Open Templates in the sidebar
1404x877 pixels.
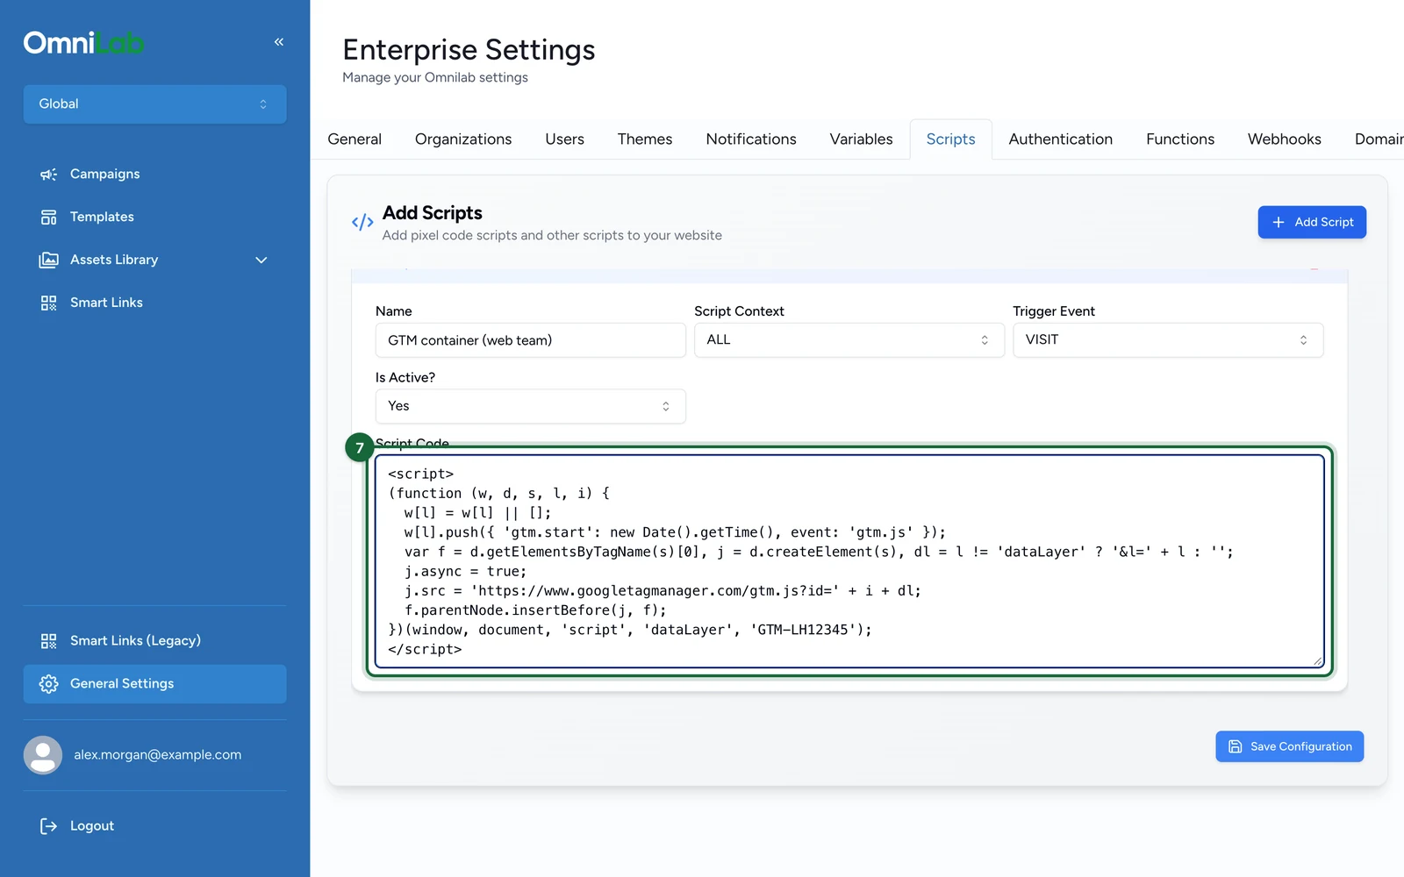click(154, 217)
